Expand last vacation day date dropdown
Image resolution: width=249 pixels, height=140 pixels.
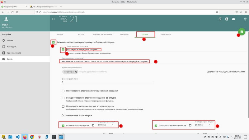tap(209, 125)
